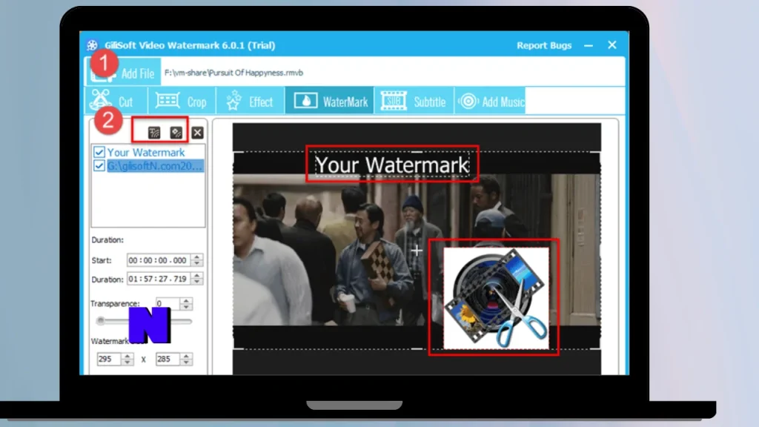The width and height of the screenshot is (759, 427).
Task: Click the watermark height field 285
Action: [168, 359]
